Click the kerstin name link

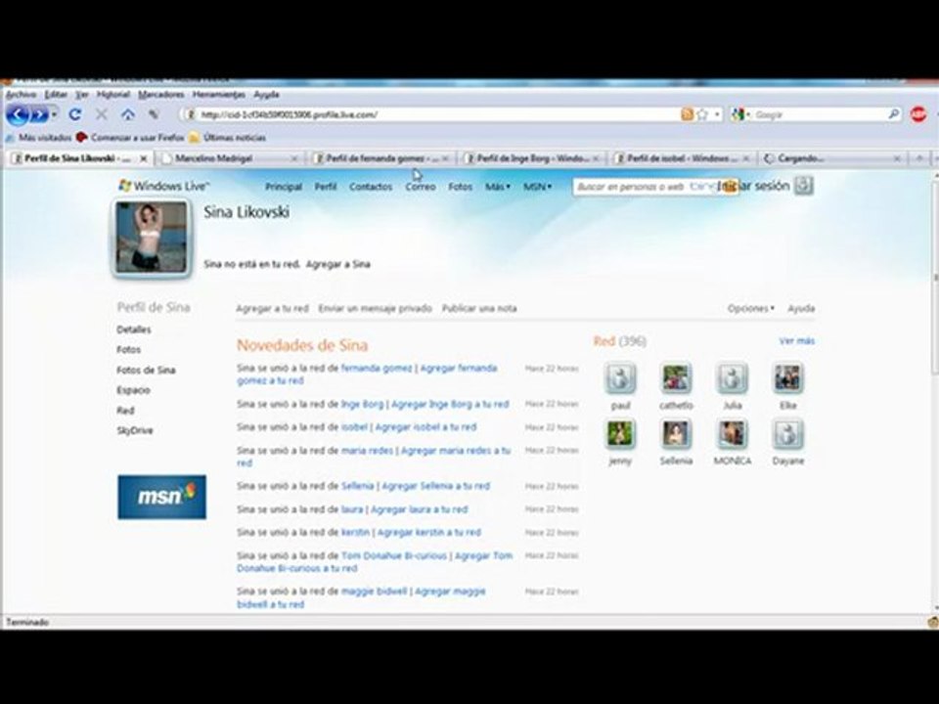355,532
